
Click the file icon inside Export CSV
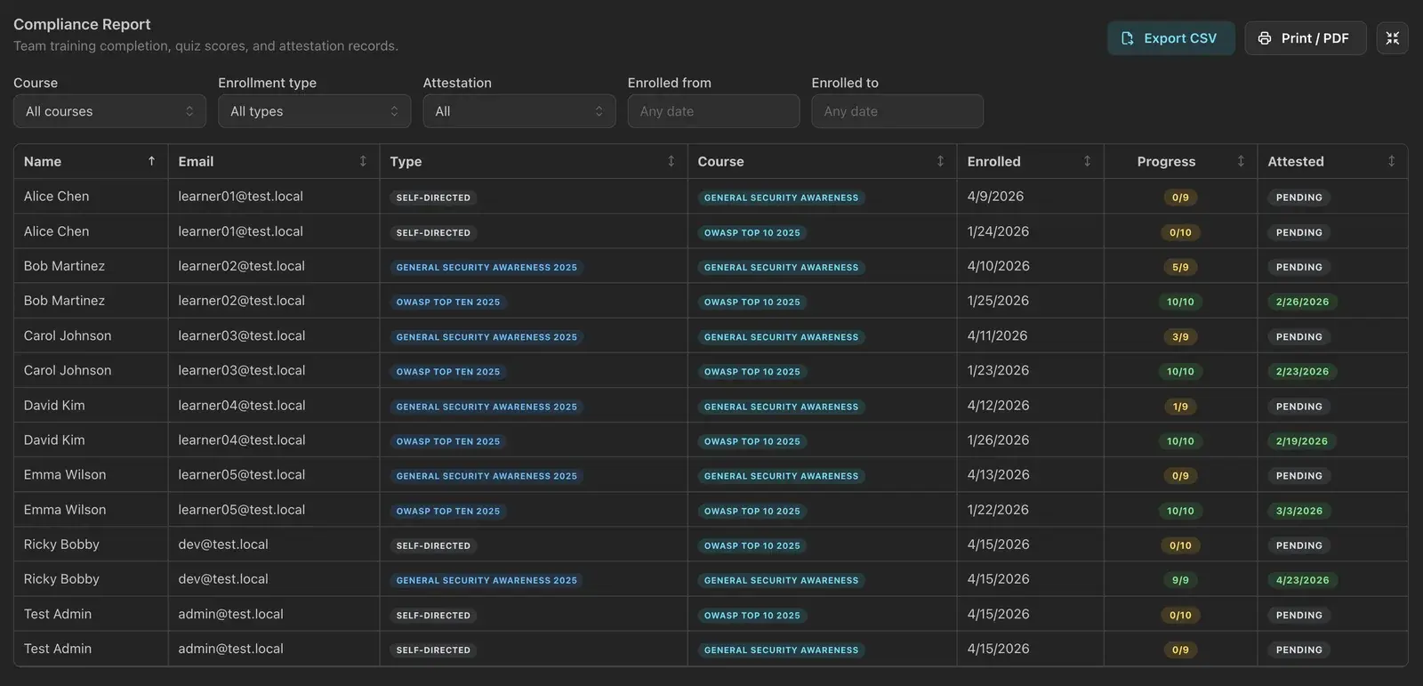(x=1128, y=38)
